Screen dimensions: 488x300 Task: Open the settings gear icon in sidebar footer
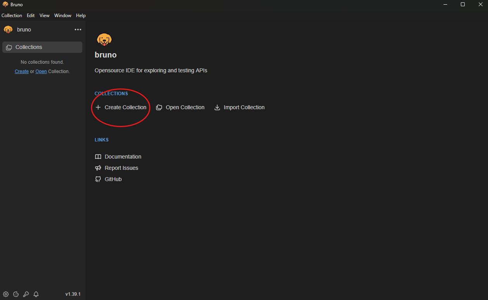point(6,294)
